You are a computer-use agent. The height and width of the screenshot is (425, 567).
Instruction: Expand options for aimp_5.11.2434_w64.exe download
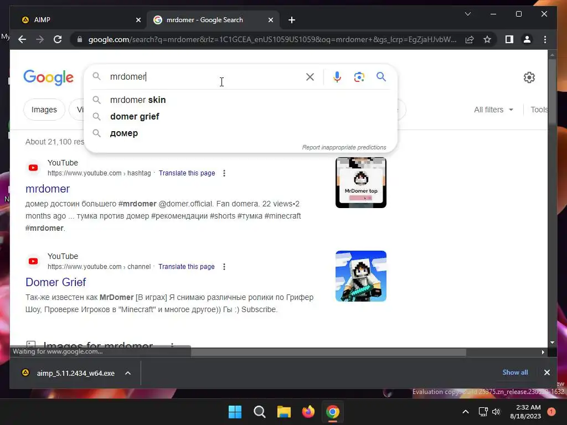[x=128, y=373]
